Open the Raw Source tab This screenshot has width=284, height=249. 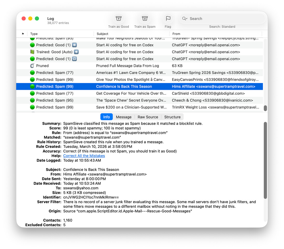click(148, 117)
